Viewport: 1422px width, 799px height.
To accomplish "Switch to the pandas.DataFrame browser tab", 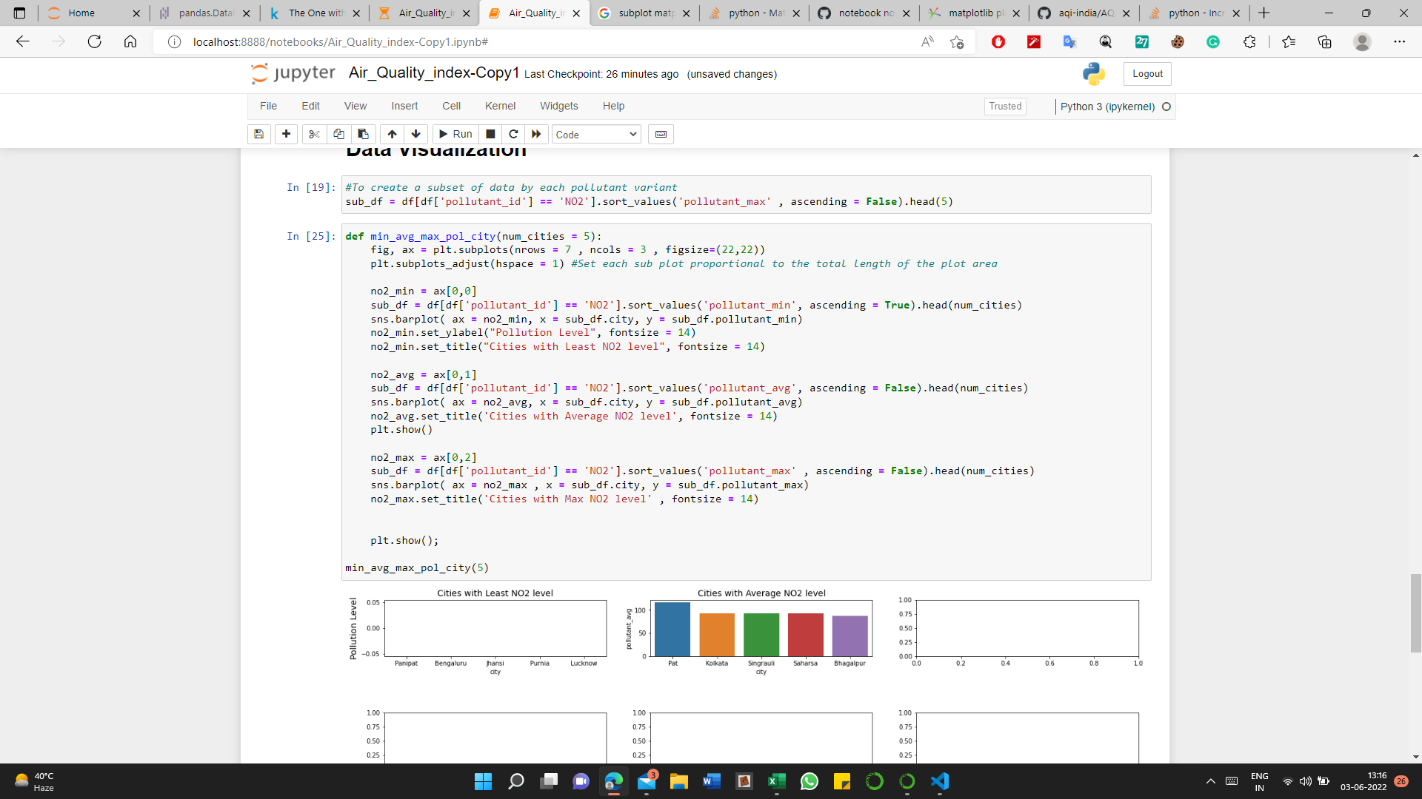I will click(x=203, y=13).
